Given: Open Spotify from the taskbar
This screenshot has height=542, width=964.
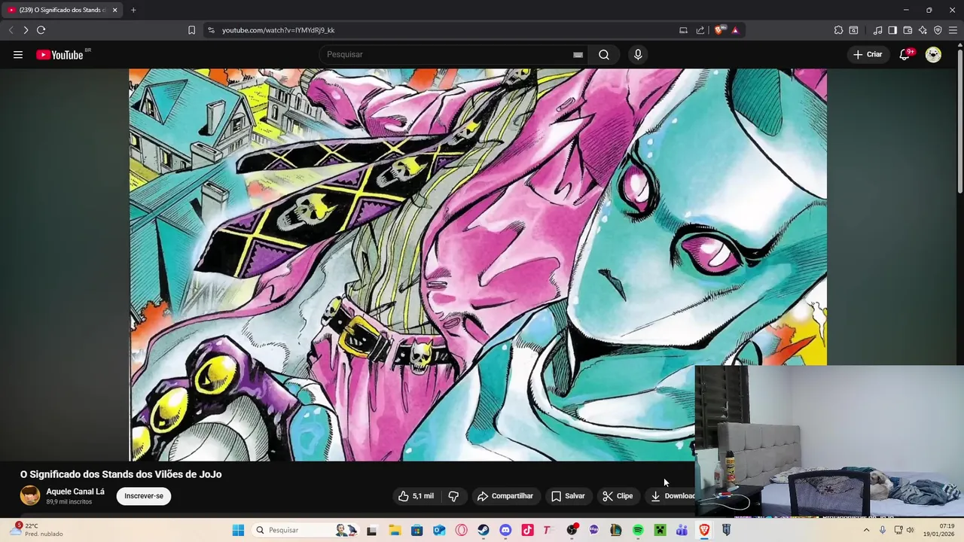Looking at the screenshot, I should click(638, 530).
